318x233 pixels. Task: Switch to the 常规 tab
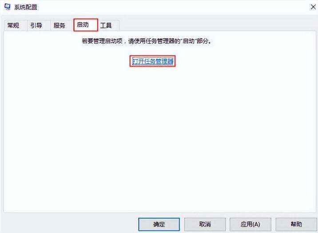click(x=13, y=25)
